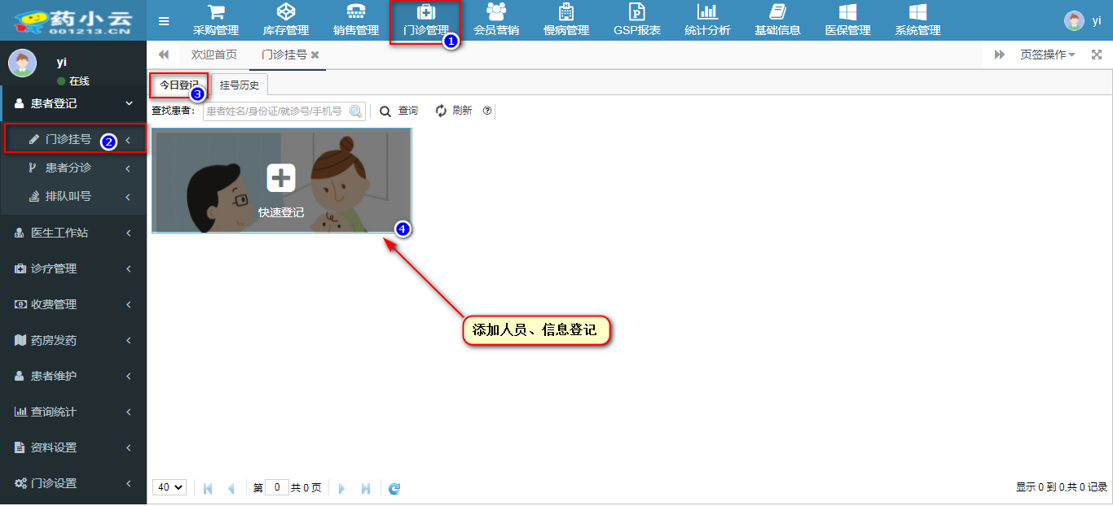Open 采购管理 shopping cart module
1113x506 pixels.
(x=216, y=21)
